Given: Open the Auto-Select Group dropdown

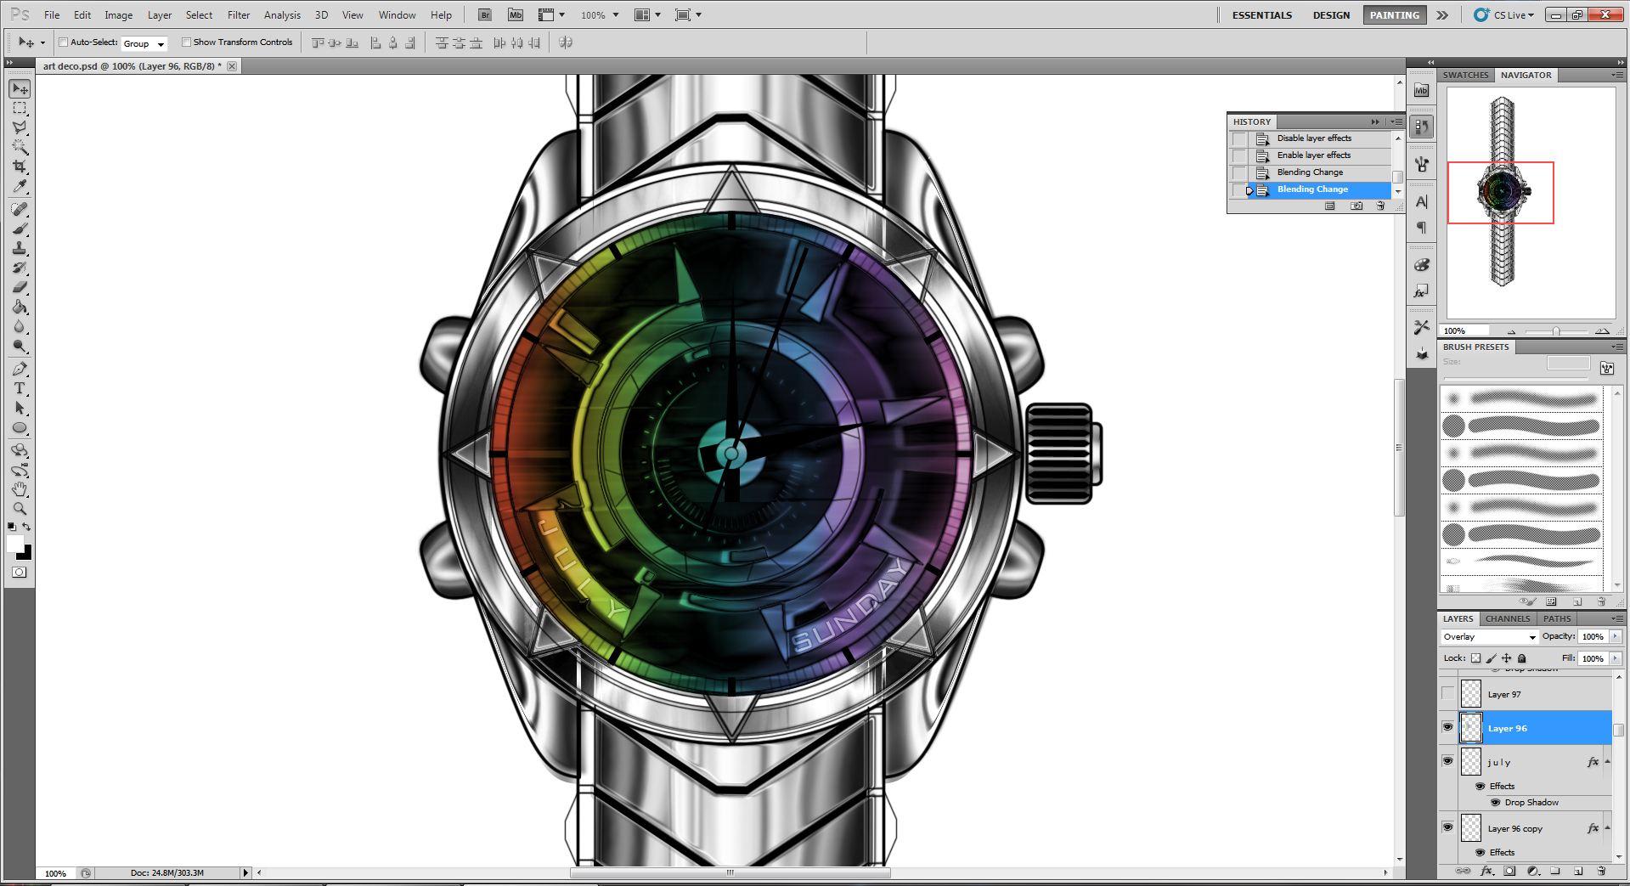Looking at the screenshot, I should (144, 43).
